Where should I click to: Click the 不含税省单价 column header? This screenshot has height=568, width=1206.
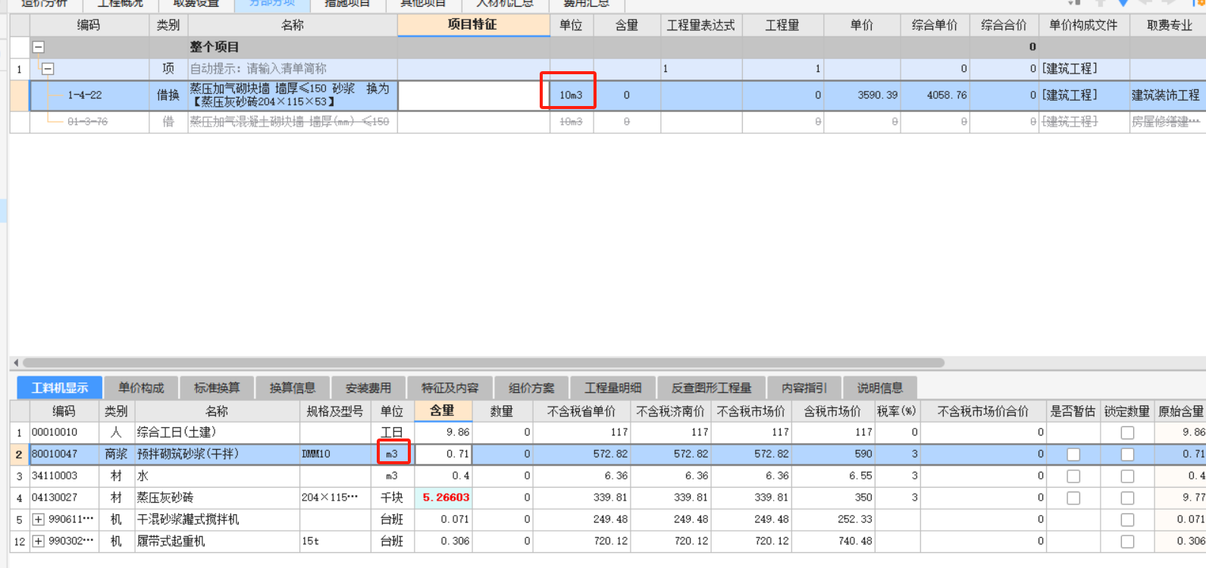coord(581,411)
